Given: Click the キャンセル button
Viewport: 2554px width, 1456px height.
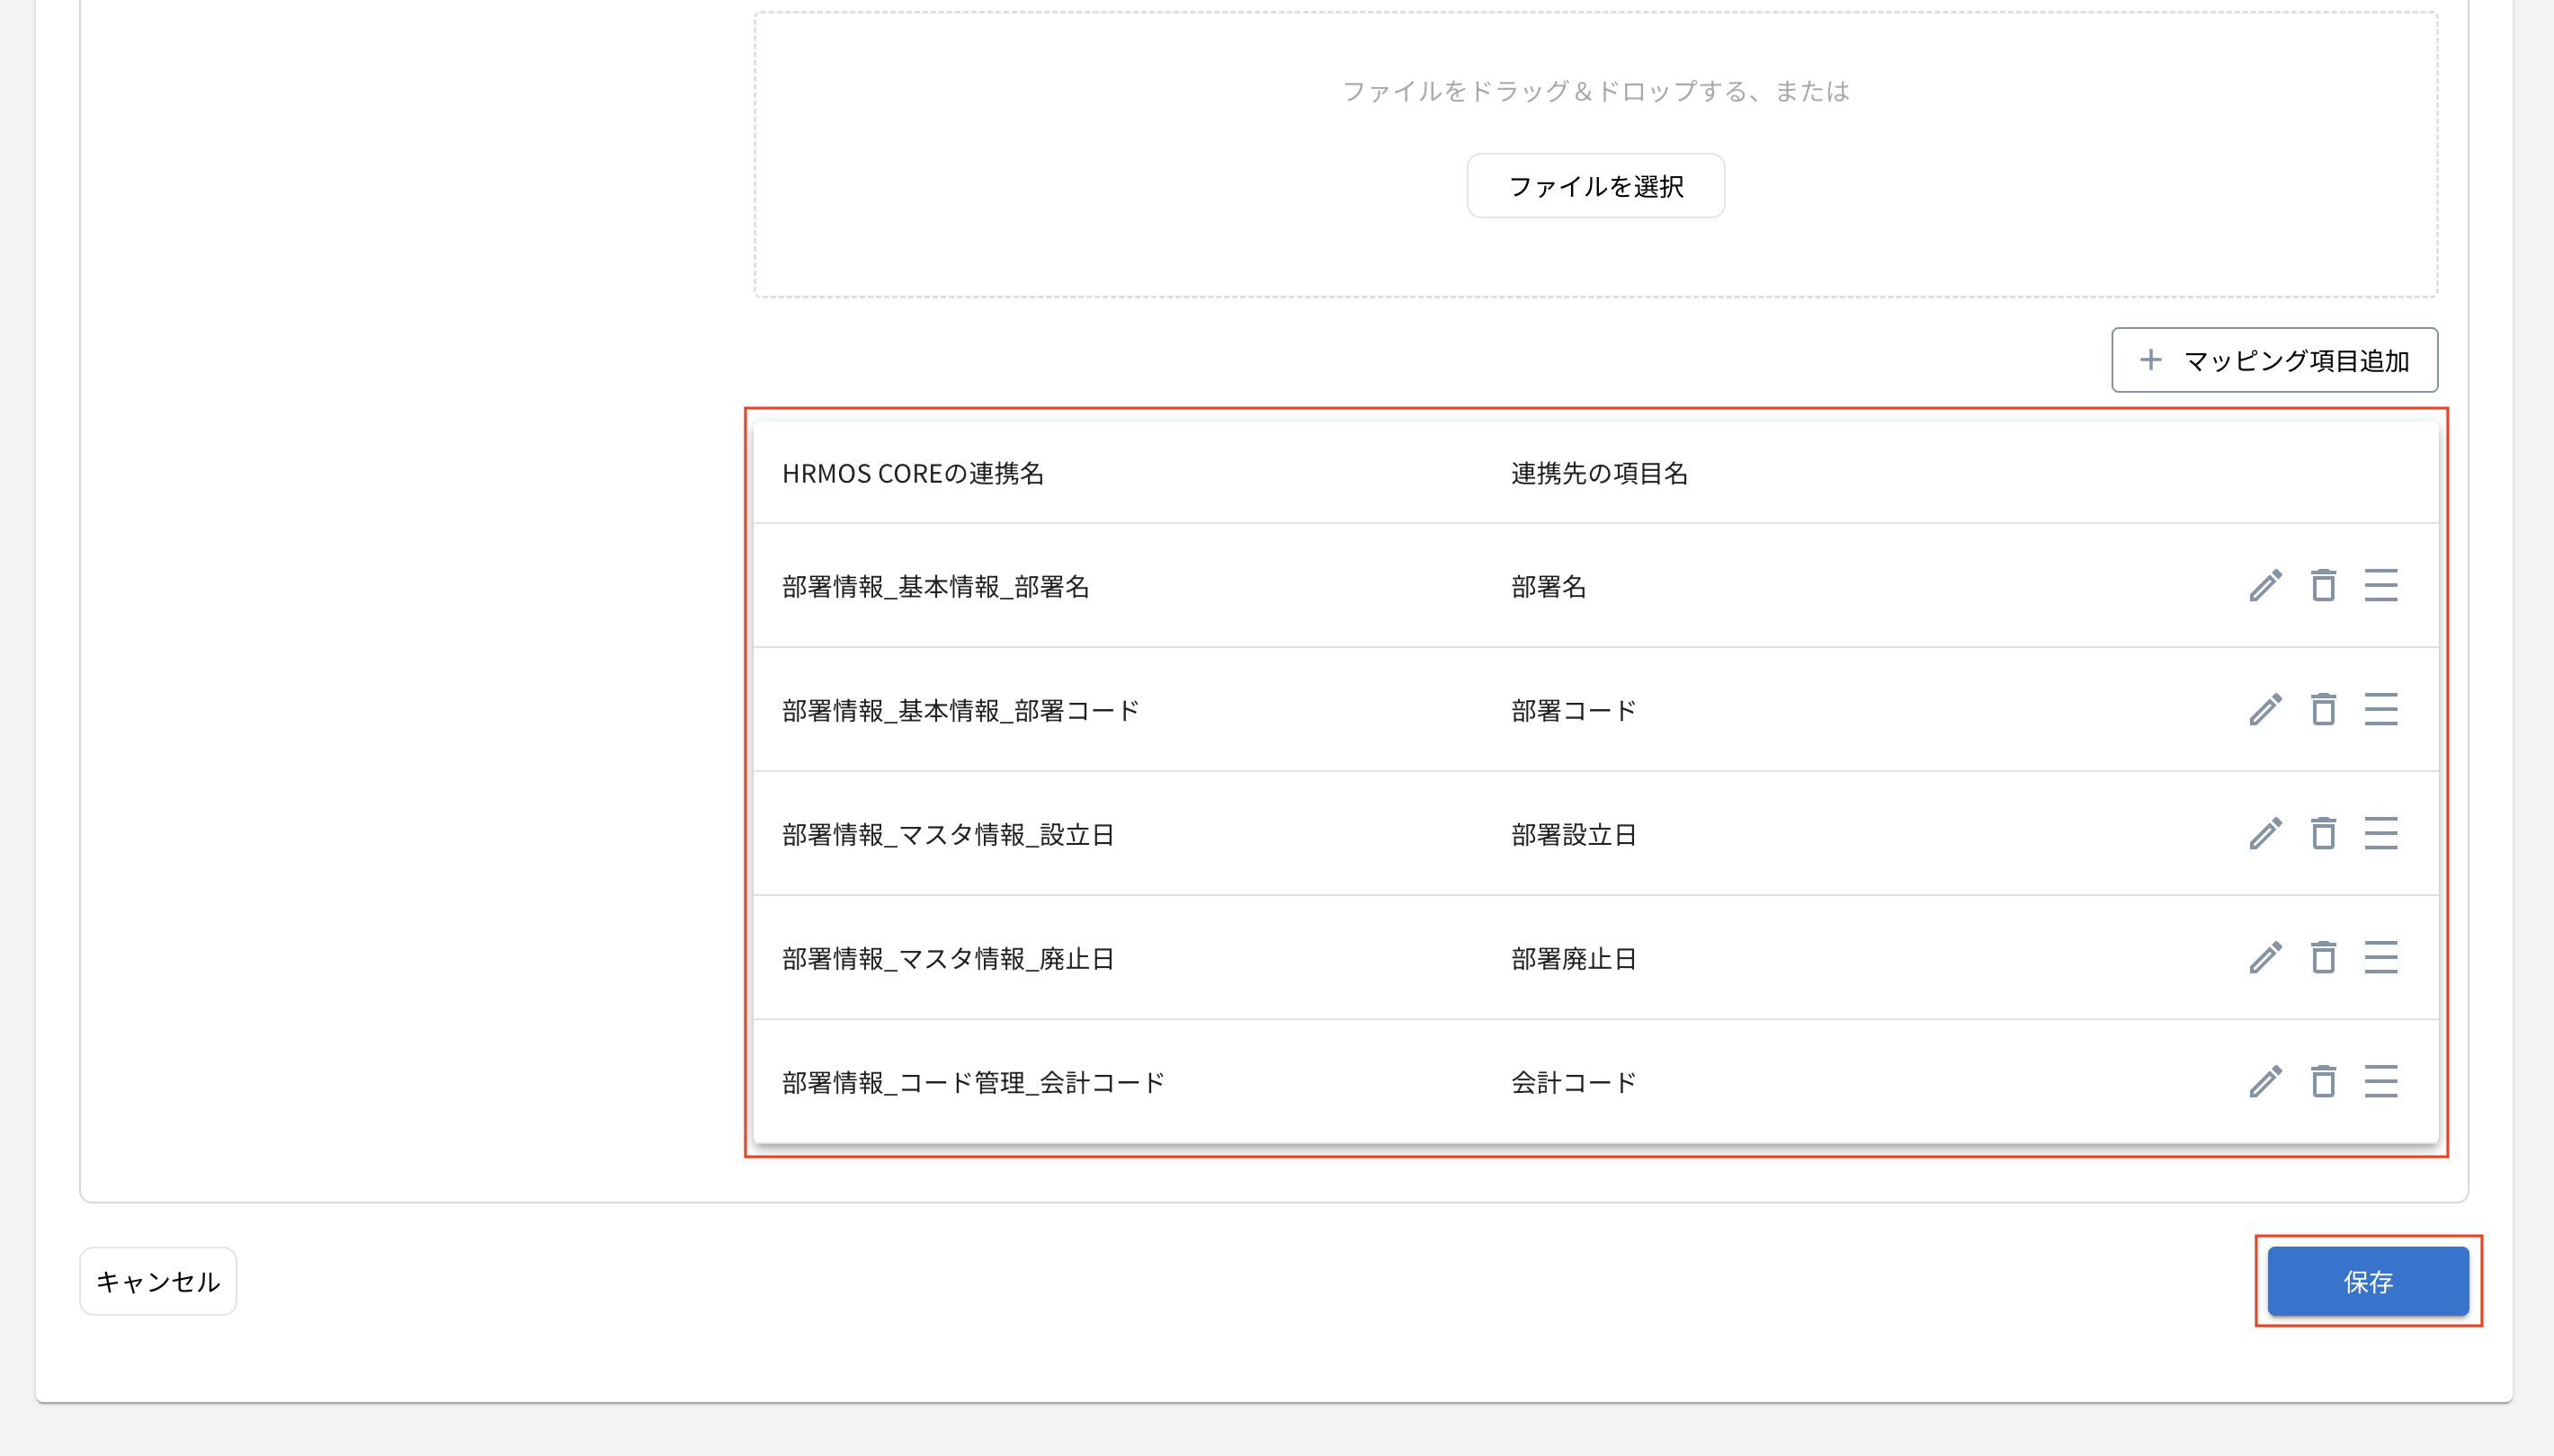Looking at the screenshot, I should pos(158,1281).
